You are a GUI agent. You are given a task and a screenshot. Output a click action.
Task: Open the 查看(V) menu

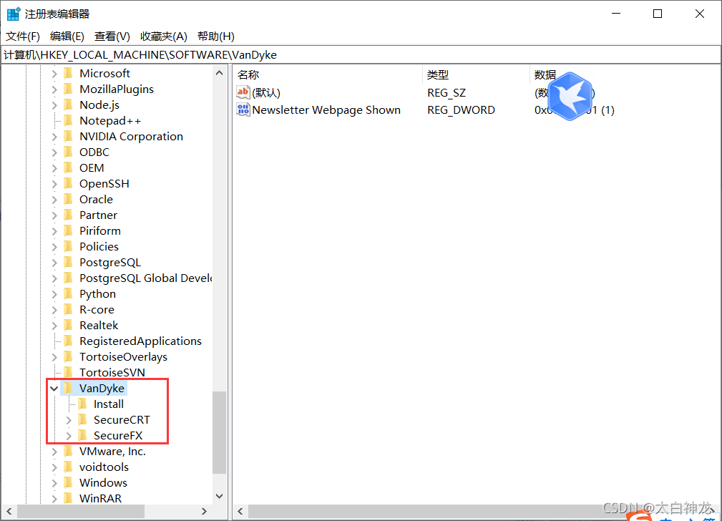112,36
